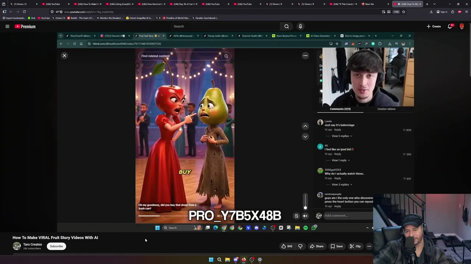Create a Clip of this video
The width and height of the screenshot is (471, 264).
click(355, 246)
